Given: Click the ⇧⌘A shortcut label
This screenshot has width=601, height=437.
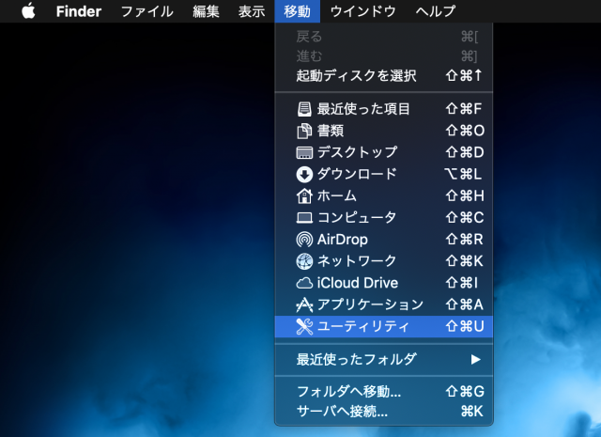Looking at the screenshot, I should coord(464,305).
